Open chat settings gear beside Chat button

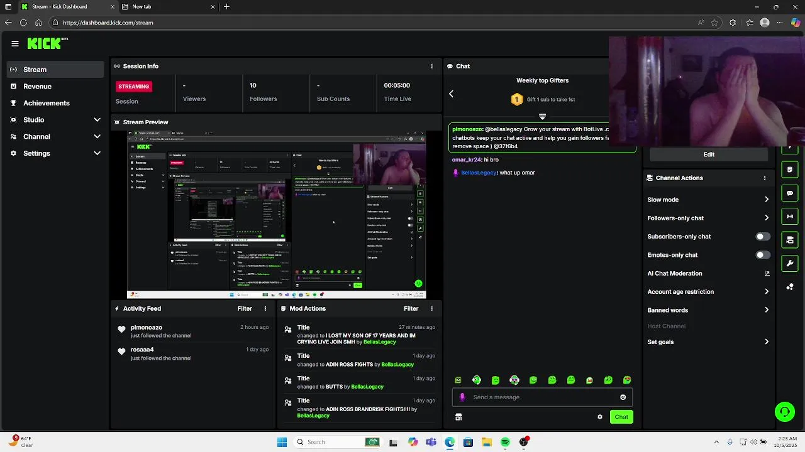600,417
